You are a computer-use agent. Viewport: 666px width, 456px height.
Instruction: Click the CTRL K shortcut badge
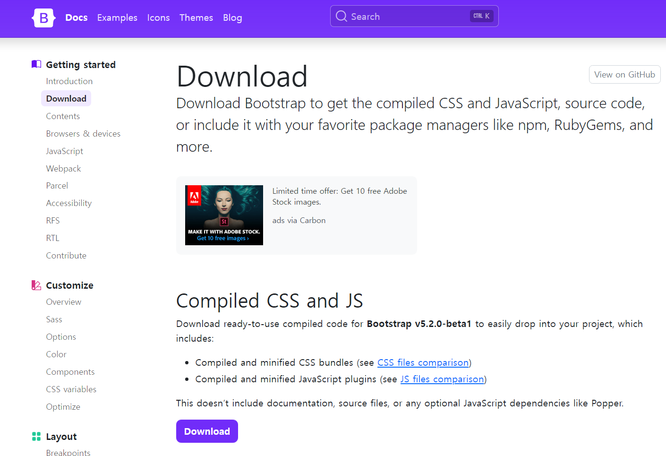point(481,16)
